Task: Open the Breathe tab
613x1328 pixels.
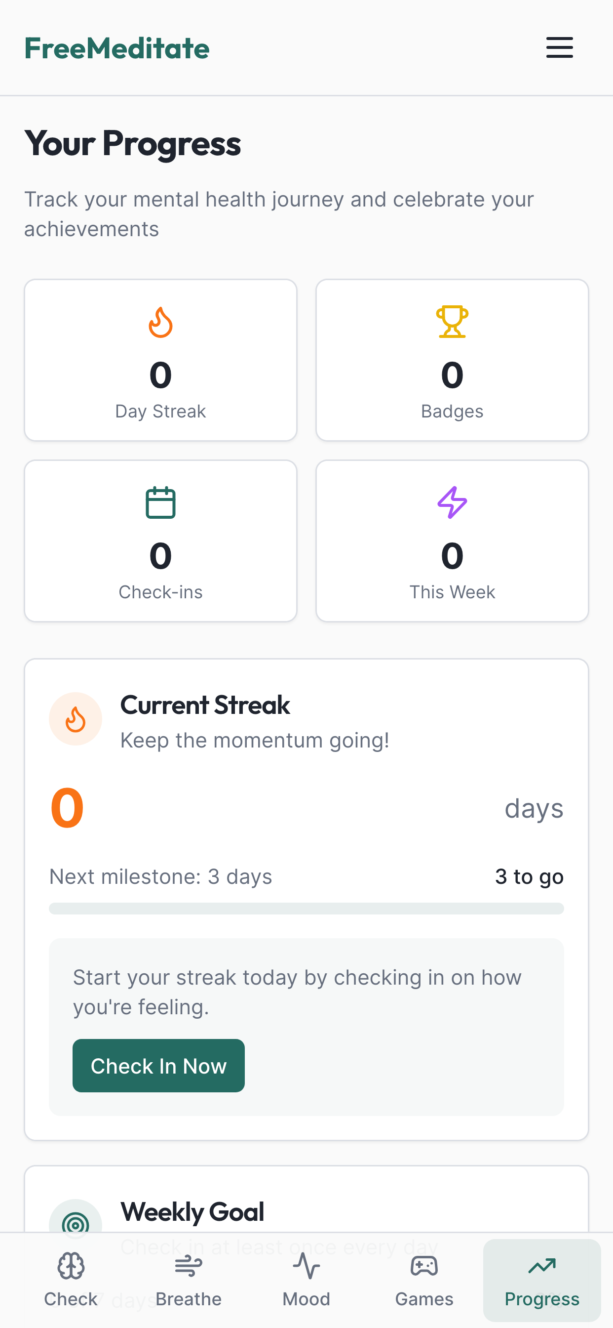Action: click(x=189, y=1280)
